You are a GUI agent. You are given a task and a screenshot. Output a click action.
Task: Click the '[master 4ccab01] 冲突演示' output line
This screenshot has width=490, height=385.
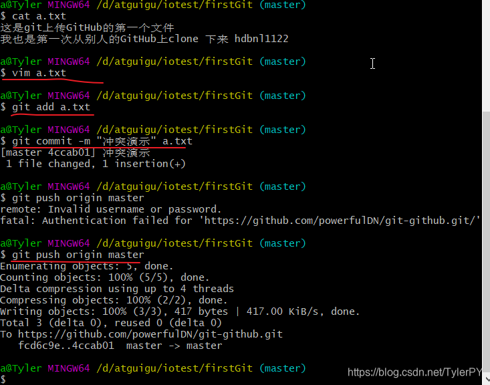(x=75, y=152)
